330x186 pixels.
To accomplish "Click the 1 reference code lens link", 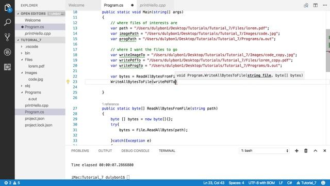I will coord(110,104).
